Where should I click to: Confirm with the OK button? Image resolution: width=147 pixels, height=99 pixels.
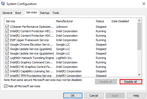click(73, 96)
